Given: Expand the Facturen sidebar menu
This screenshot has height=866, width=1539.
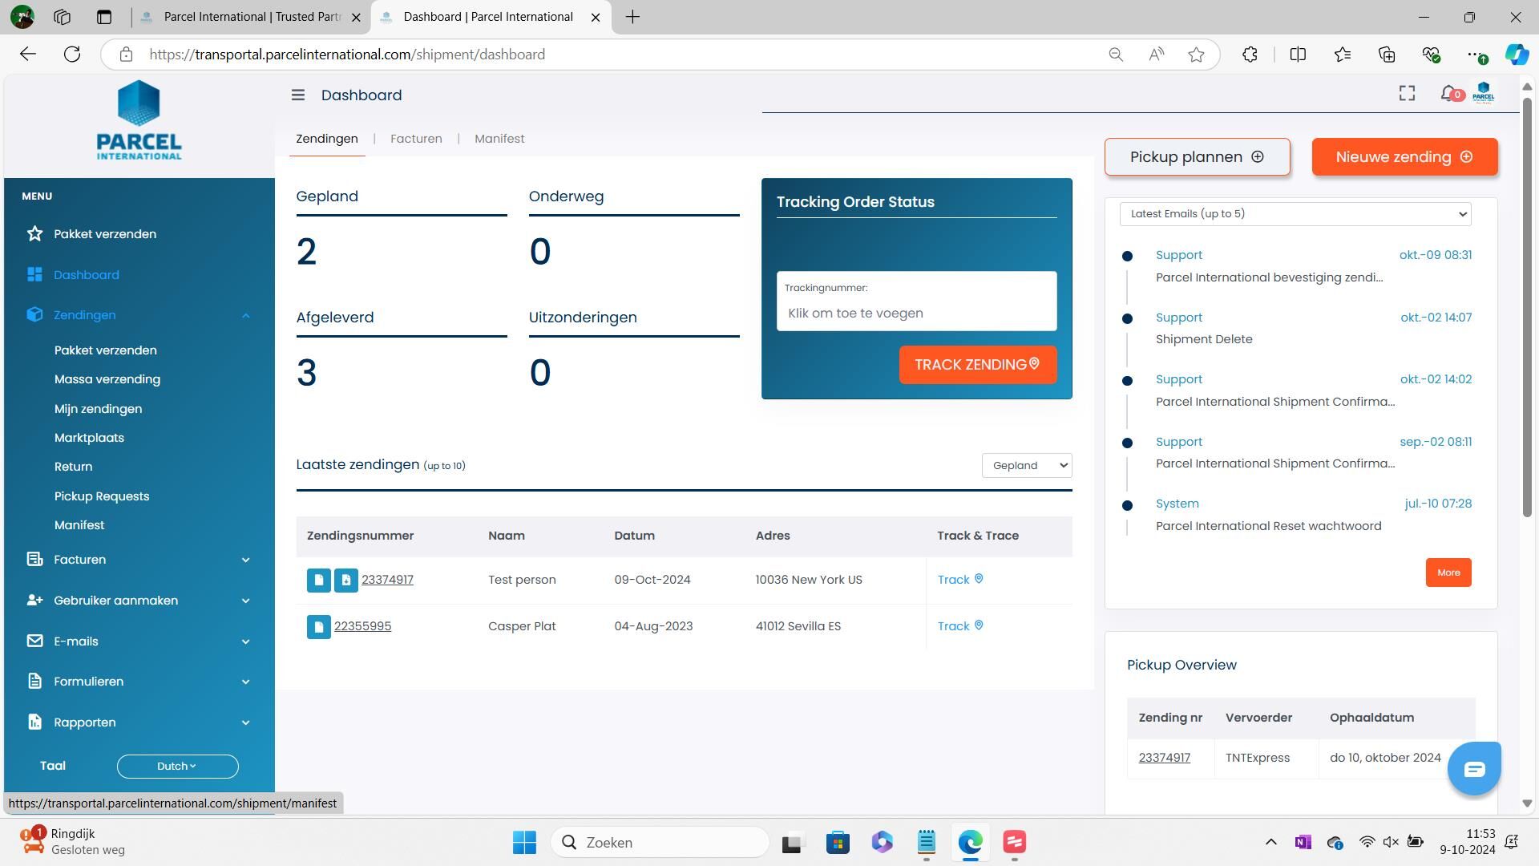Looking at the screenshot, I should pos(245,560).
